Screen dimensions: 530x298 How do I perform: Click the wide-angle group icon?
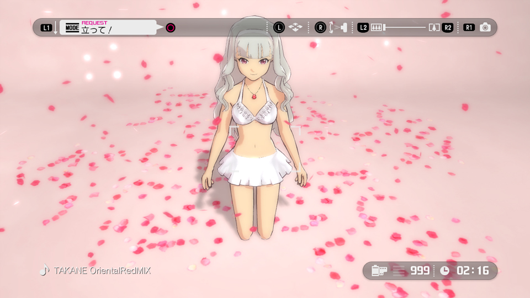[376, 28]
